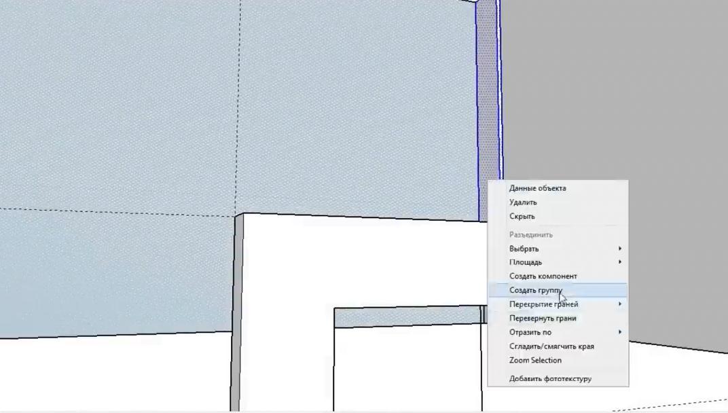This screenshot has width=728, height=413.
Task: Choose Перевернуть грани option
Action: tap(543, 318)
